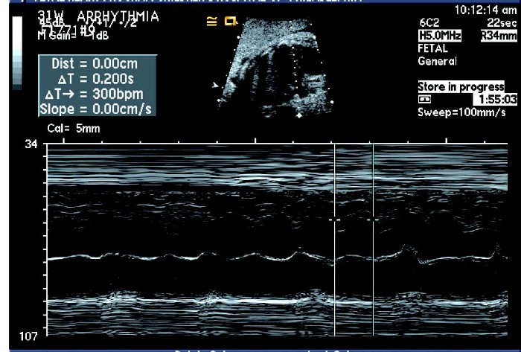Click the right vertical time caliper line
521x352 pixels.
[373, 240]
